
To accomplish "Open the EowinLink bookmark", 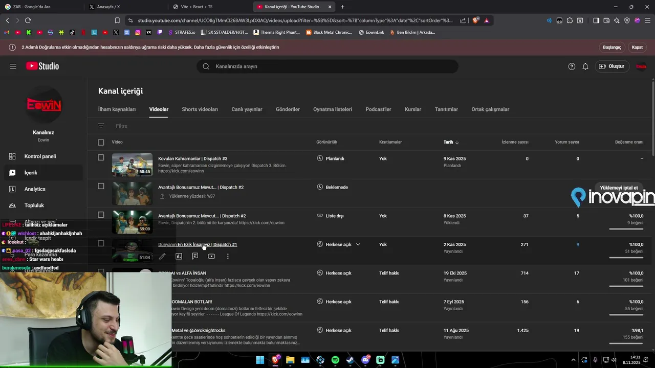I will [372, 32].
